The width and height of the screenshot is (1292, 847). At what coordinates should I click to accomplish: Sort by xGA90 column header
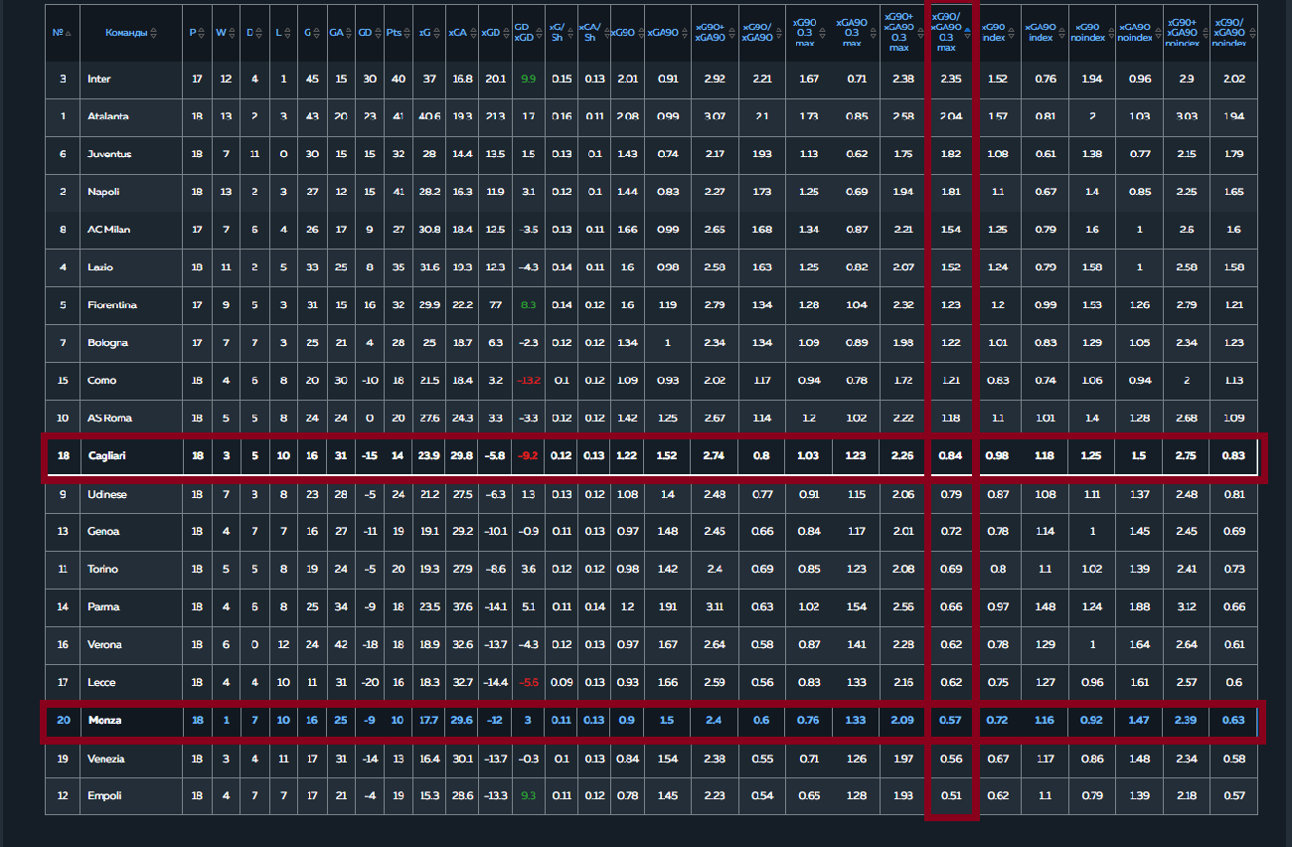667,33
